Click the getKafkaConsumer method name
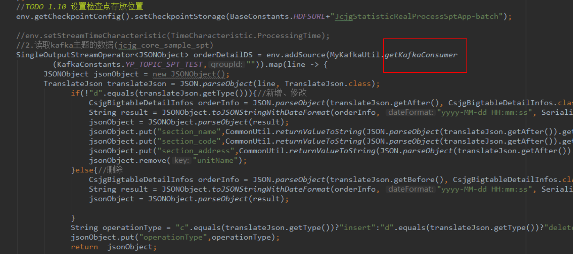573x254 pixels. [x=421, y=55]
